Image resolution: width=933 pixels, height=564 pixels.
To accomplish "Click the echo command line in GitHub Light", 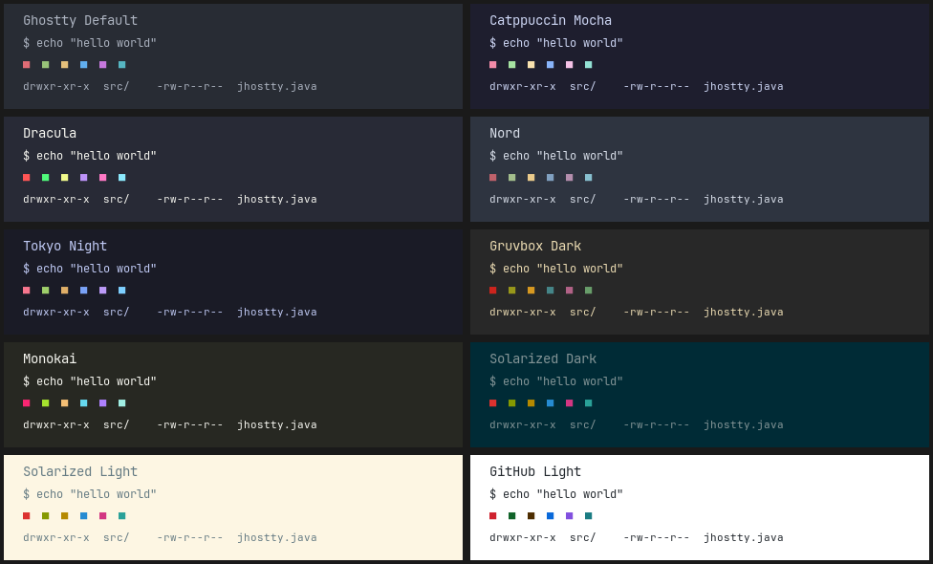I will click(556, 494).
